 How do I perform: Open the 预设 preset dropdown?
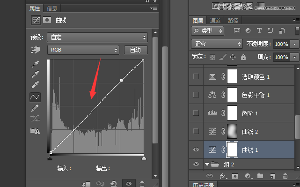click(97, 37)
